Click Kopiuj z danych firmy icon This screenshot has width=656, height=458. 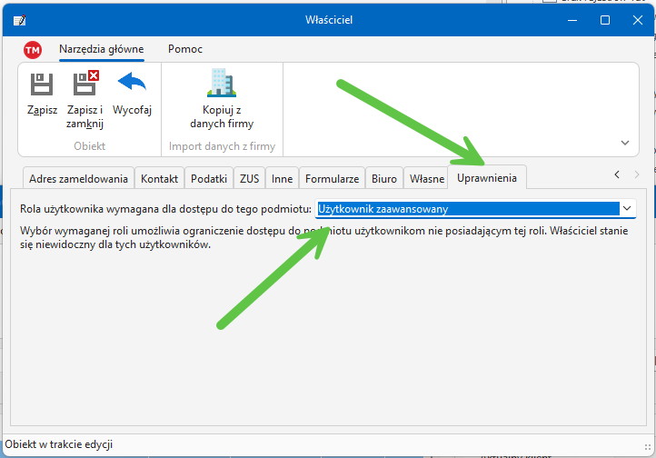coord(222,84)
